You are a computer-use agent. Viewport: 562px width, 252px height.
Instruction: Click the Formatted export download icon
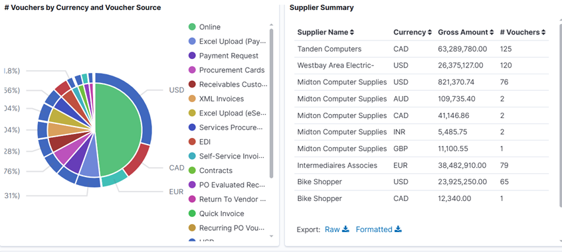point(398,229)
